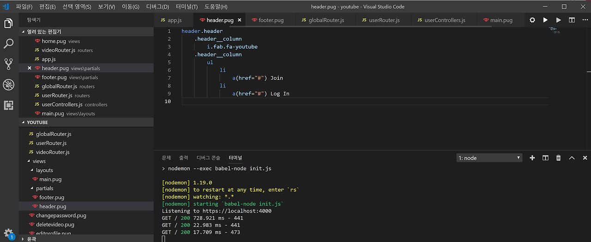Click the gray play icon in editor toolbar

[559, 20]
